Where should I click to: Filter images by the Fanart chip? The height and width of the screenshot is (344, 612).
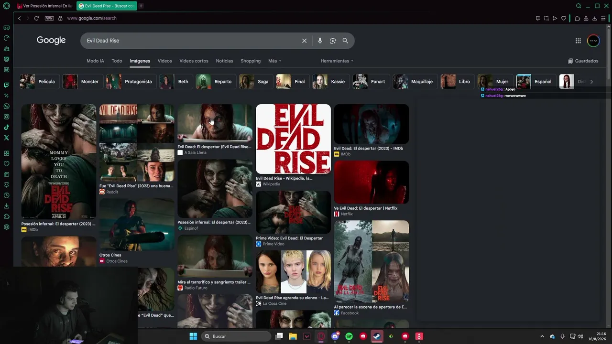point(371,81)
